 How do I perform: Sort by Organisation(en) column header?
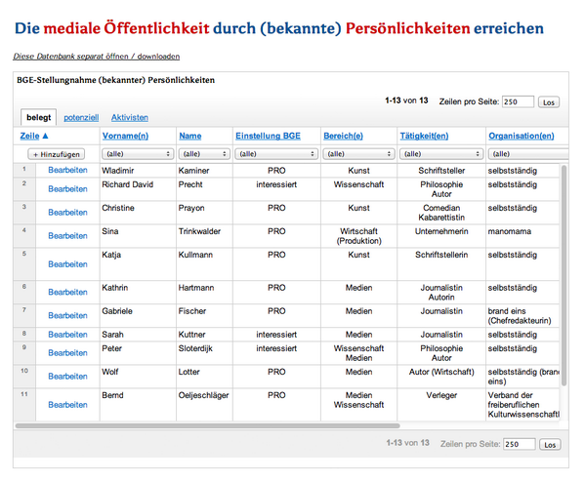pos(522,136)
